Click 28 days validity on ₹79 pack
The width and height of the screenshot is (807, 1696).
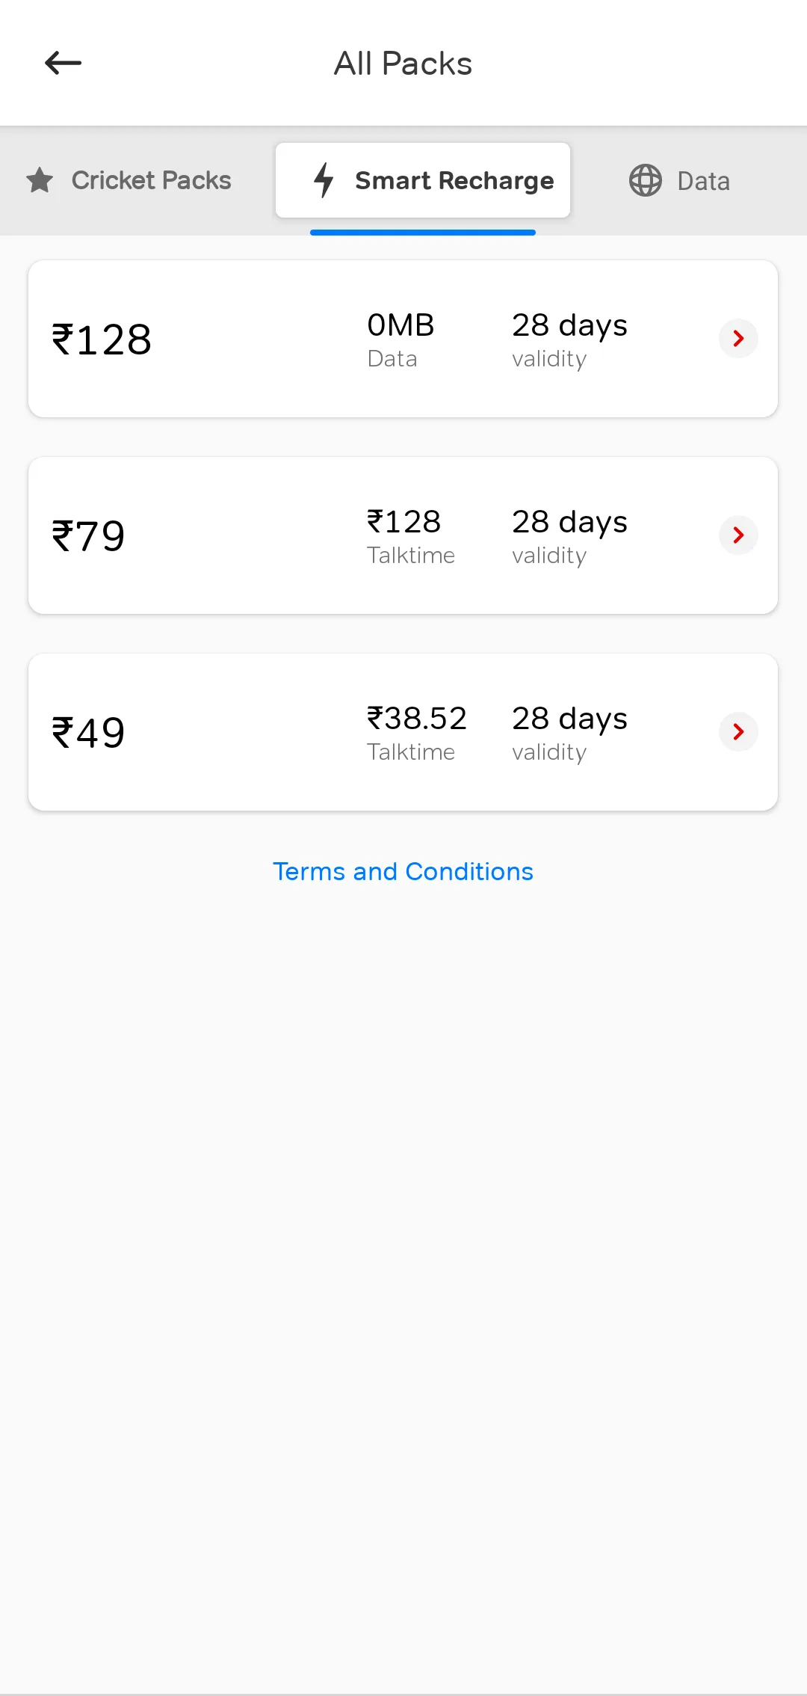(x=569, y=537)
